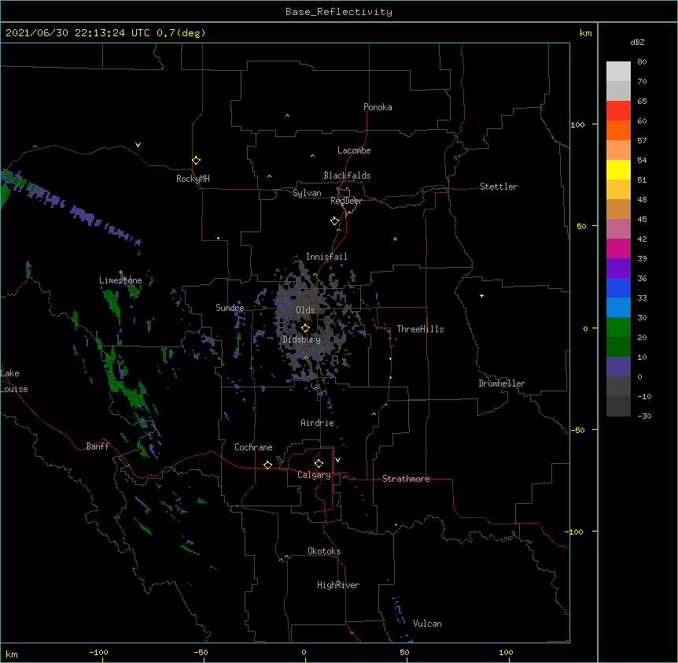Pick the yellow 54 to 51 dBZ swatch
The height and width of the screenshot is (663, 678).
pyautogui.click(x=618, y=169)
